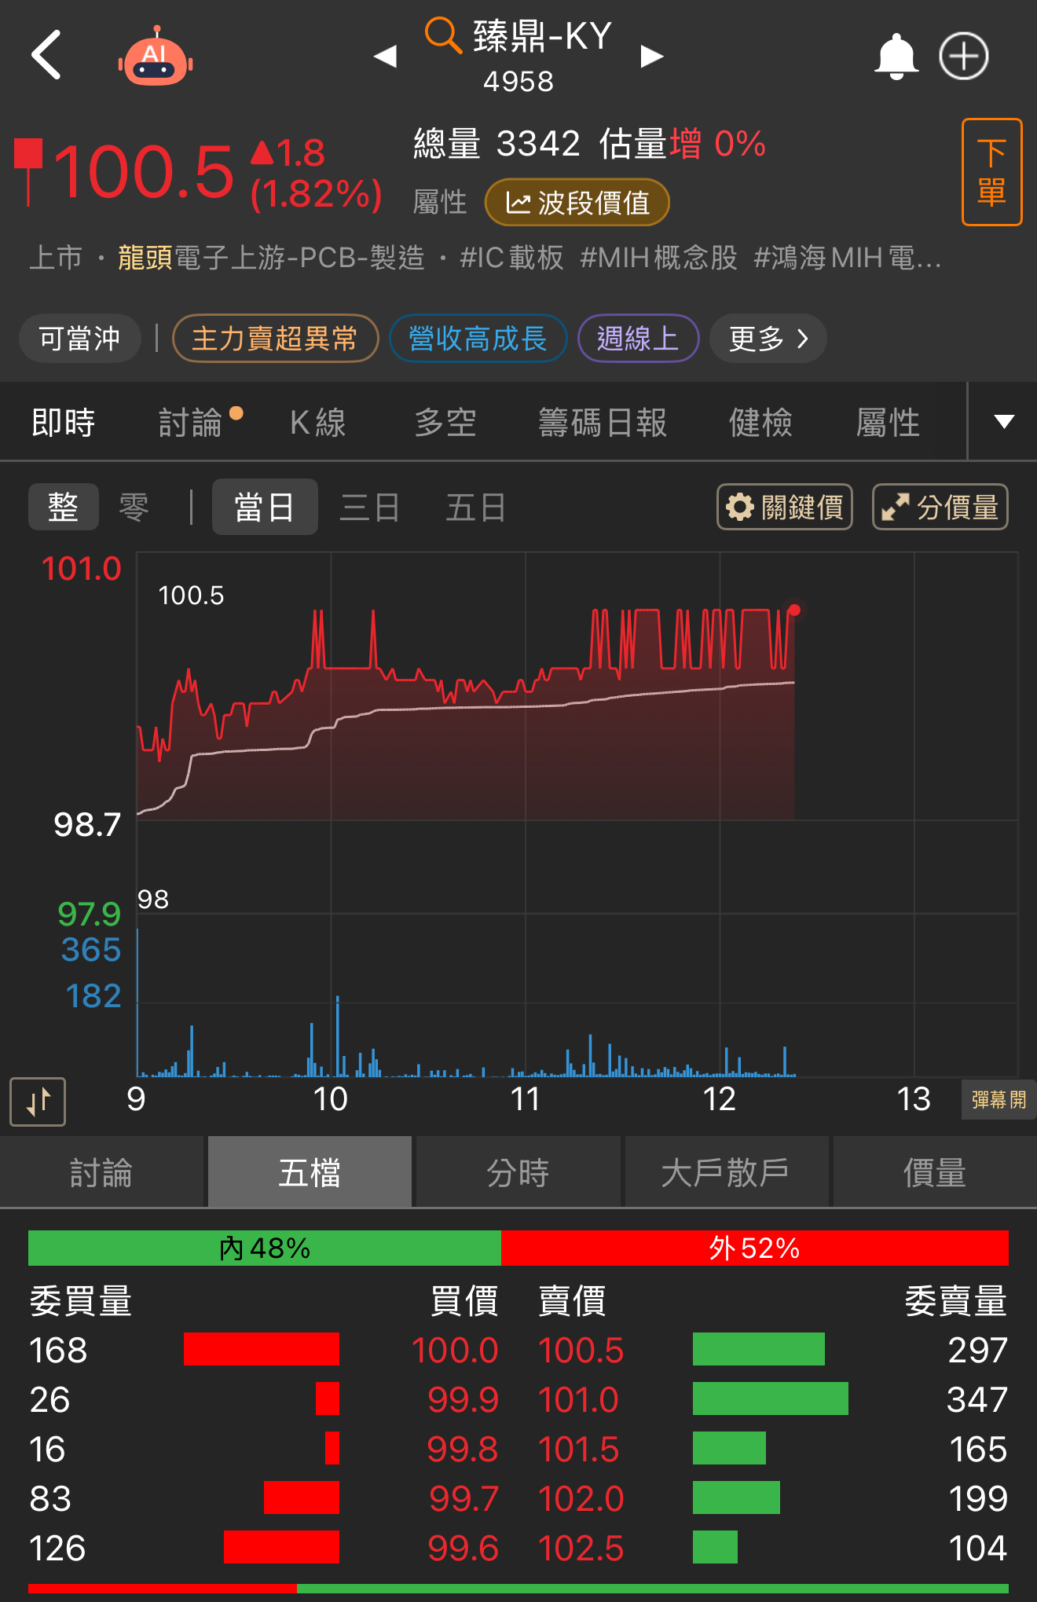Viewport: 1037px width, 1602px height.
Task: Add stock to watchlist with plus icon
Action: pyautogui.click(x=964, y=57)
